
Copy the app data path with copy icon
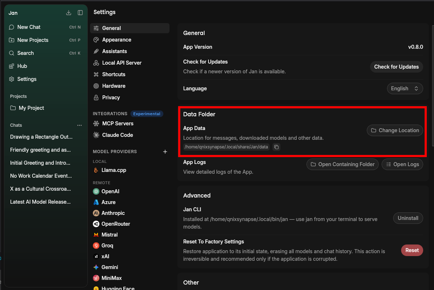tap(276, 147)
